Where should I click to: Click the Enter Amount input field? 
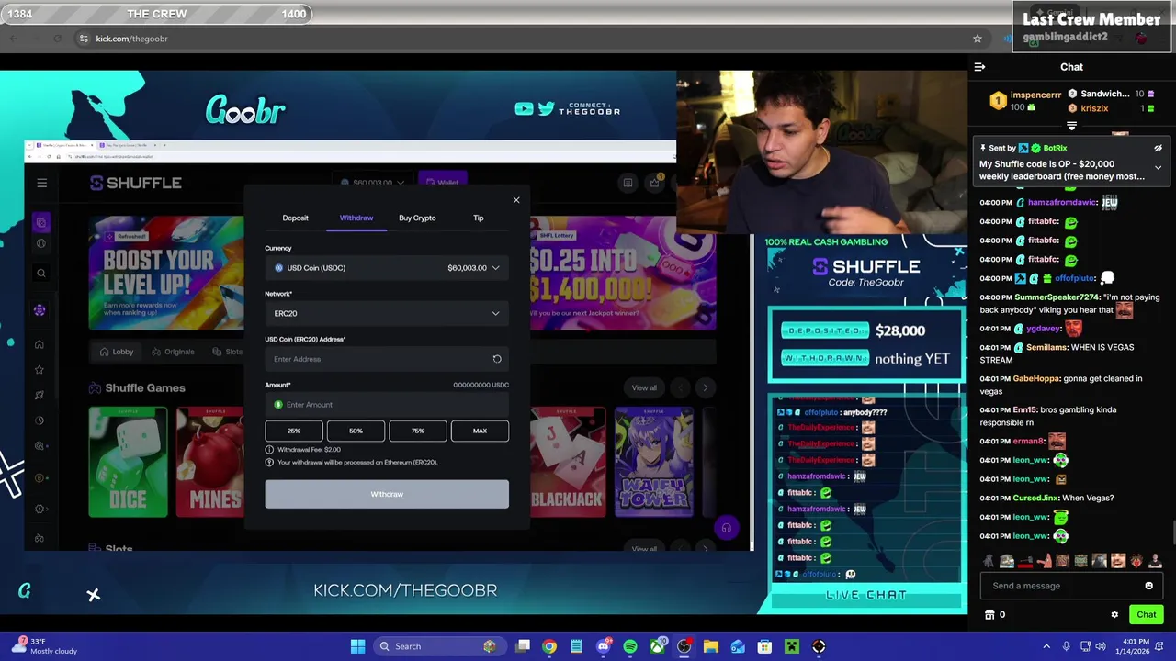click(387, 405)
